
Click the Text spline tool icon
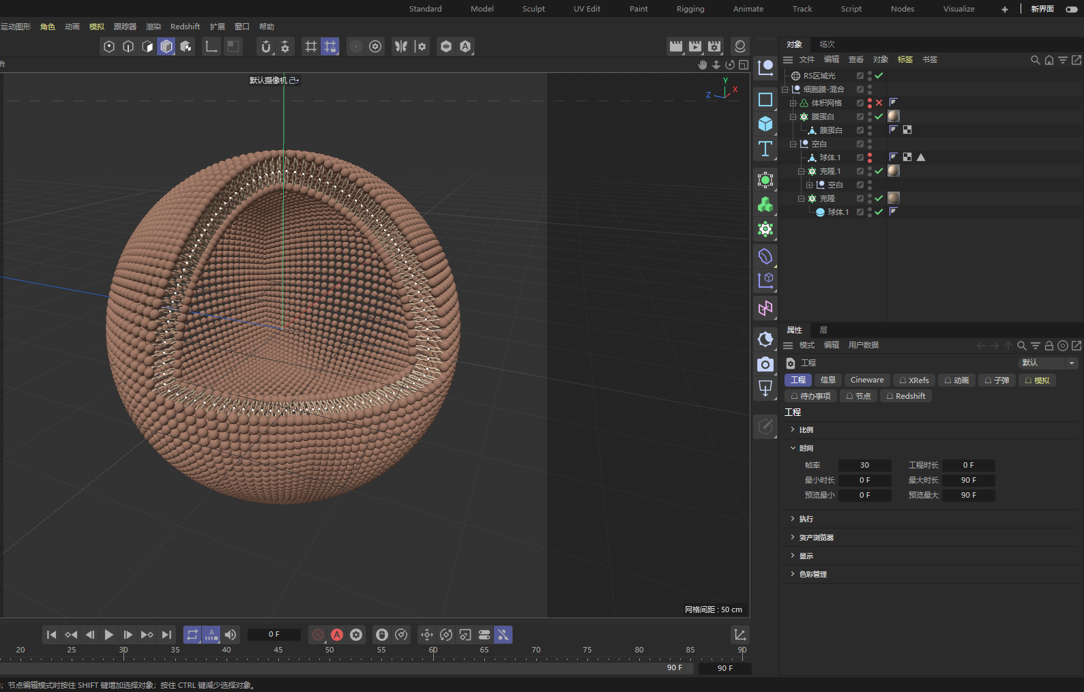pos(765,149)
